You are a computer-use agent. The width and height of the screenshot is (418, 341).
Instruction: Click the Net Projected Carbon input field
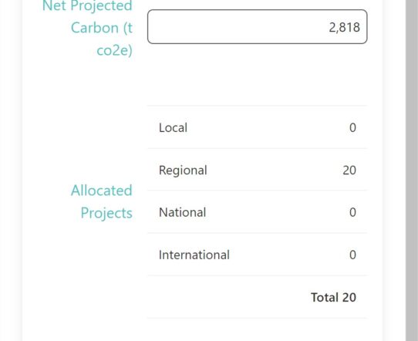[x=258, y=27]
